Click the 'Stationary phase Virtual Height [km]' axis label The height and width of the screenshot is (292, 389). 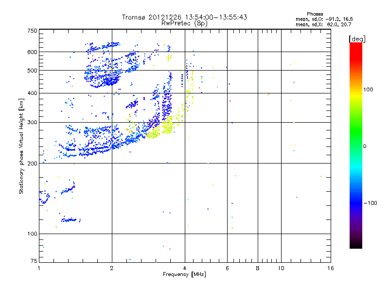pyautogui.click(x=21, y=146)
